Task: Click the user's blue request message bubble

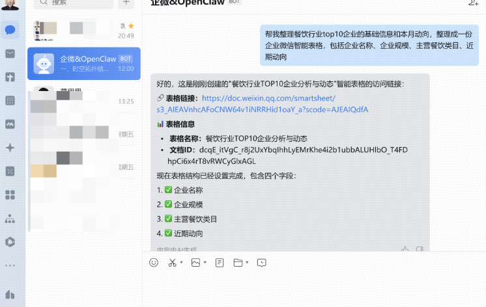Action: point(369,45)
